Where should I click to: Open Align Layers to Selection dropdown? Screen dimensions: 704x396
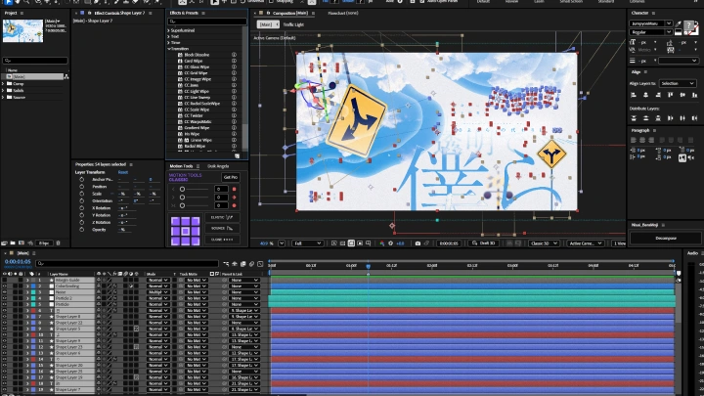[x=677, y=83]
